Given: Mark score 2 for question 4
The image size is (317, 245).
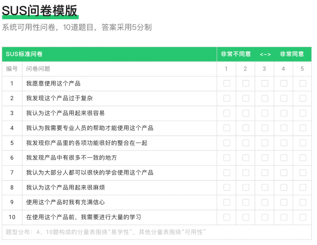Looking at the screenshot, I should tap(246, 128).
